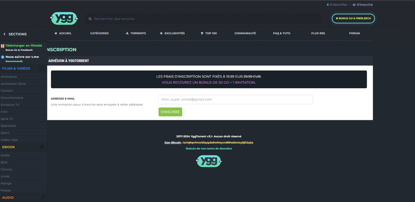The height and width of the screenshot is (202, 415).
Task: Open the S'inscrire link at top
Action: pos(363,4)
